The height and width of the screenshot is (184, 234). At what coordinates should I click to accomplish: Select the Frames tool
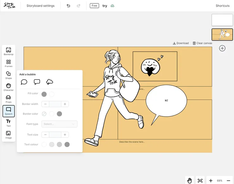tap(9, 63)
